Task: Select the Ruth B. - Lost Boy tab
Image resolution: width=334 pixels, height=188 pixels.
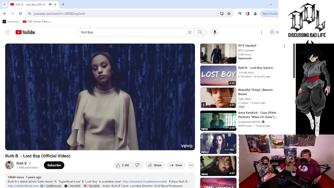Action: pos(33,4)
